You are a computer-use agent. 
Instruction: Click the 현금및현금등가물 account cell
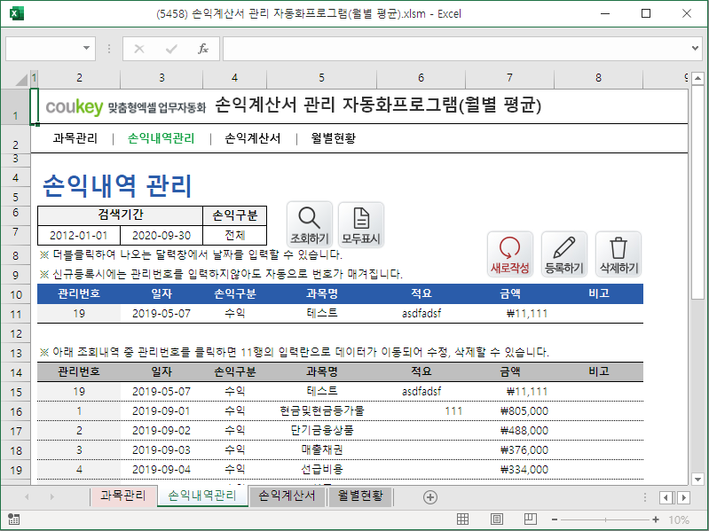point(321,411)
